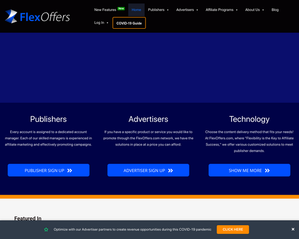This screenshot has height=239, width=299.
Task: Expand the About Us dropdown dot
Action: pyautogui.click(x=263, y=10)
